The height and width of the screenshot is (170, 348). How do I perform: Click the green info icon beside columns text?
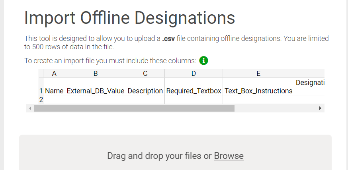click(204, 61)
